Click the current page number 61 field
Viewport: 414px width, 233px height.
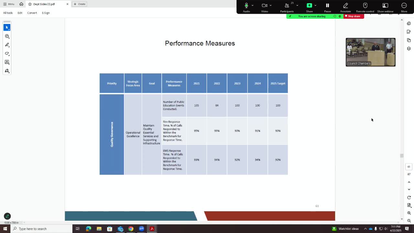click(409, 167)
